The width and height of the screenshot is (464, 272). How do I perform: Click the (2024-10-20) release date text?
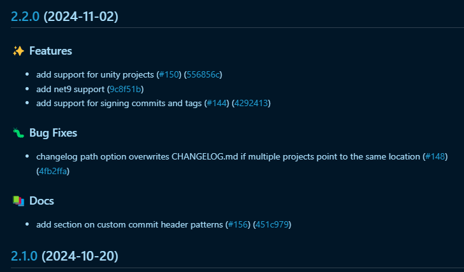(80, 255)
